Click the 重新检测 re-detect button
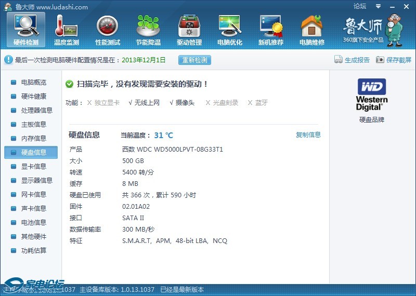Screen dimensions: 416x296 click(x=194, y=60)
